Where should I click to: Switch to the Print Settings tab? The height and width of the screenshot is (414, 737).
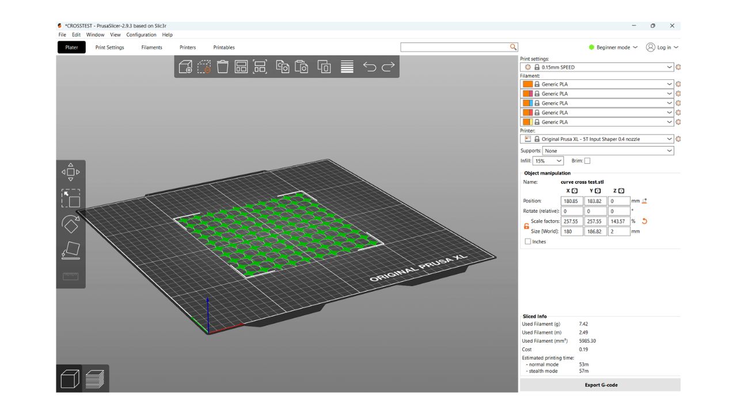click(109, 48)
